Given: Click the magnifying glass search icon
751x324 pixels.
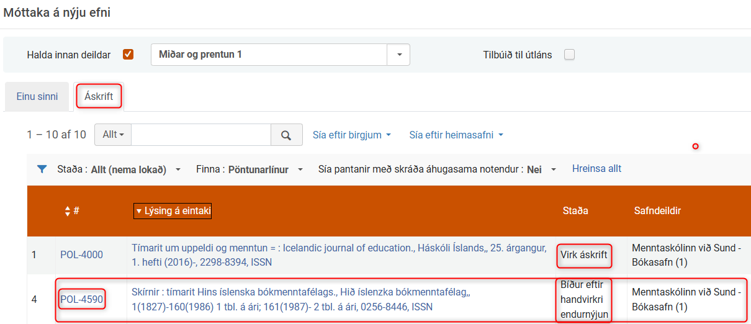Looking at the screenshot, I should click(x=286, y=135).
